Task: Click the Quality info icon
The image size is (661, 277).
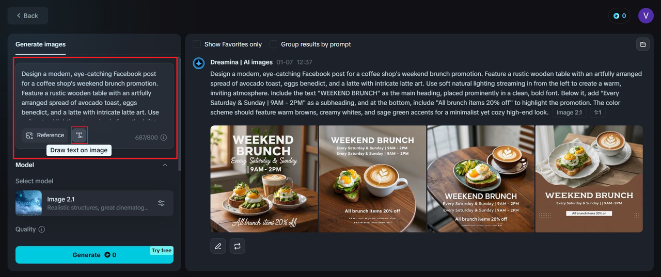Action: pyautogui.click(x=42, y=229)
